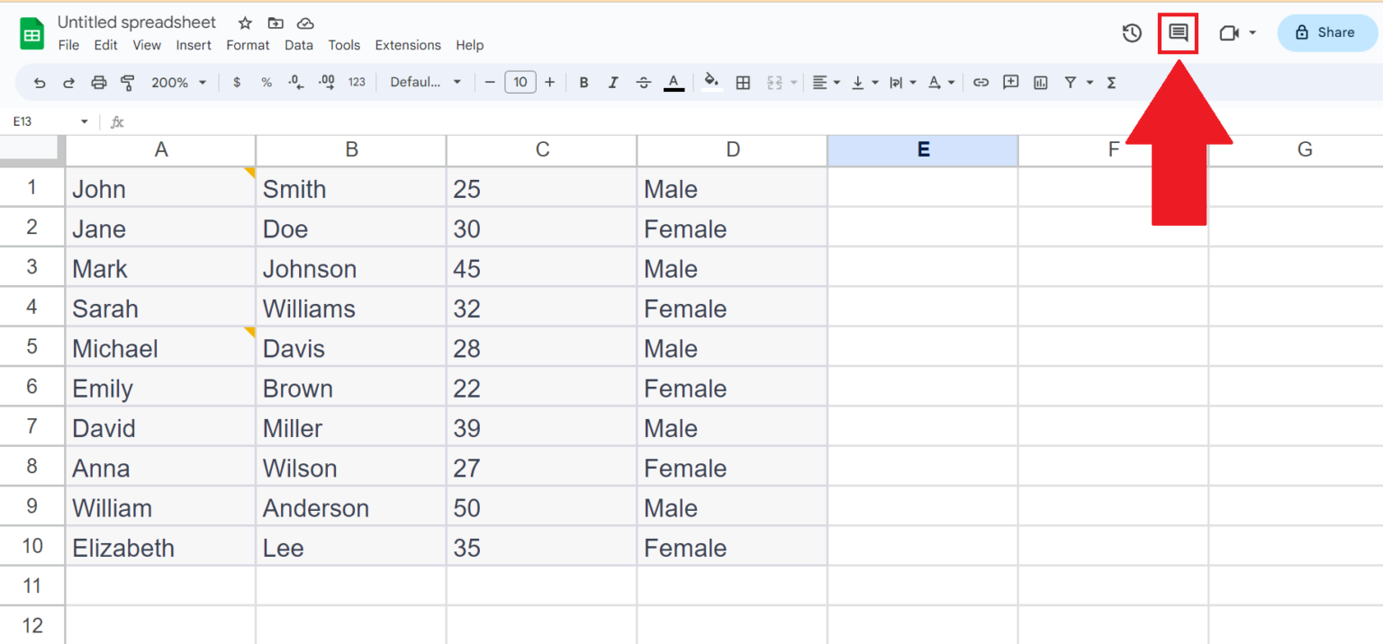Click the borders grid icon
The width and height of the screenshot is (1383, 644).
(x=743, y=83)
